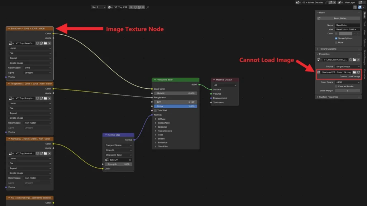
Task: Click new image copy icon in BaseColor node
Action: (x=42, y=43)
